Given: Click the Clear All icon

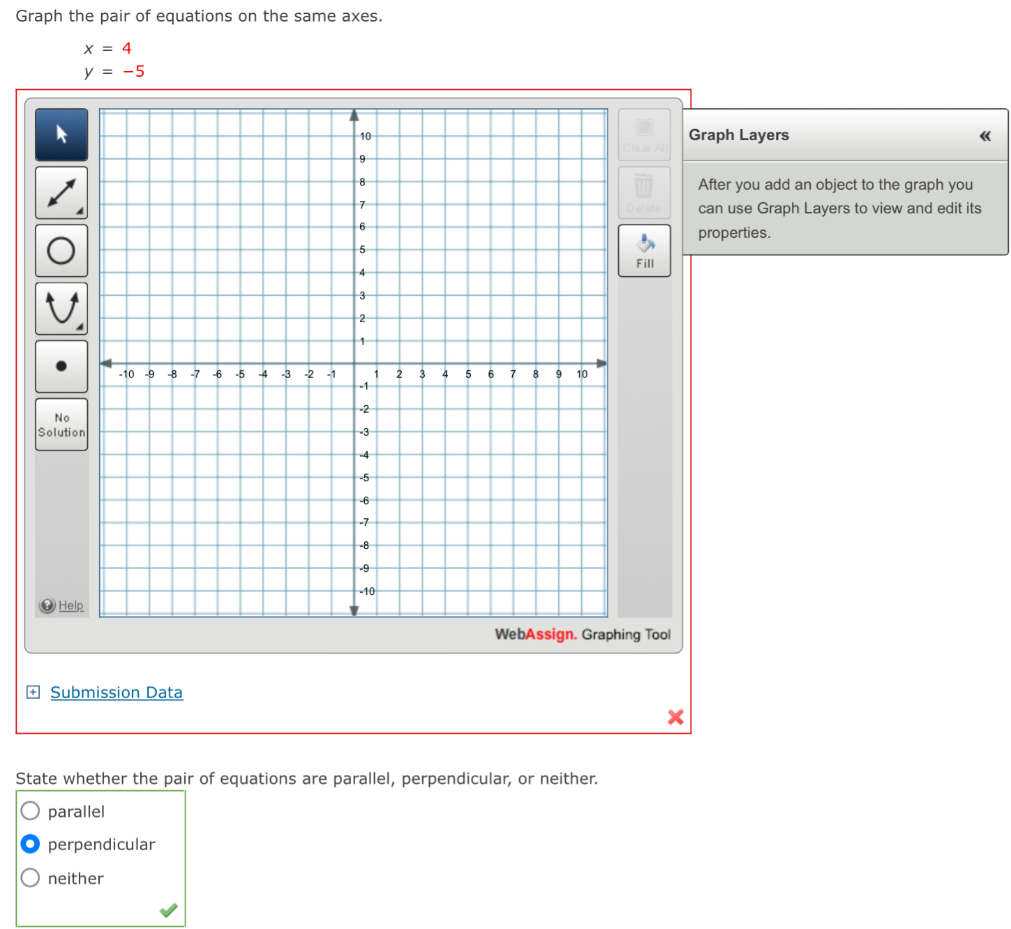Looking at the screenshot, I should click(x=643, y=134).
